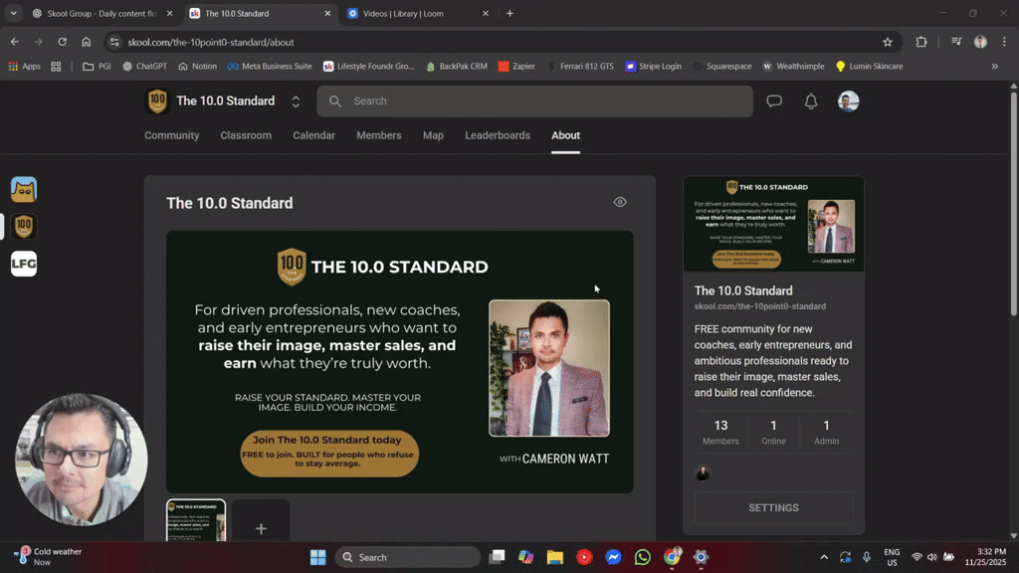This screenshot has width=1019, height=573.
Task: Open the Chrome extensions puzzle icon
Action: click(920, 42)
